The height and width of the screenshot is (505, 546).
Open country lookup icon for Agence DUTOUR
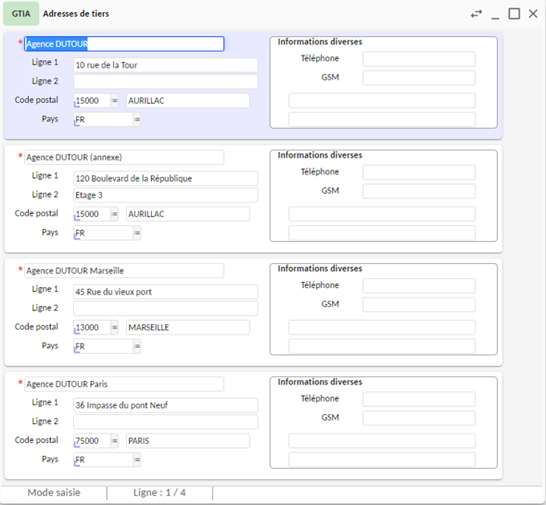point(136,120)
